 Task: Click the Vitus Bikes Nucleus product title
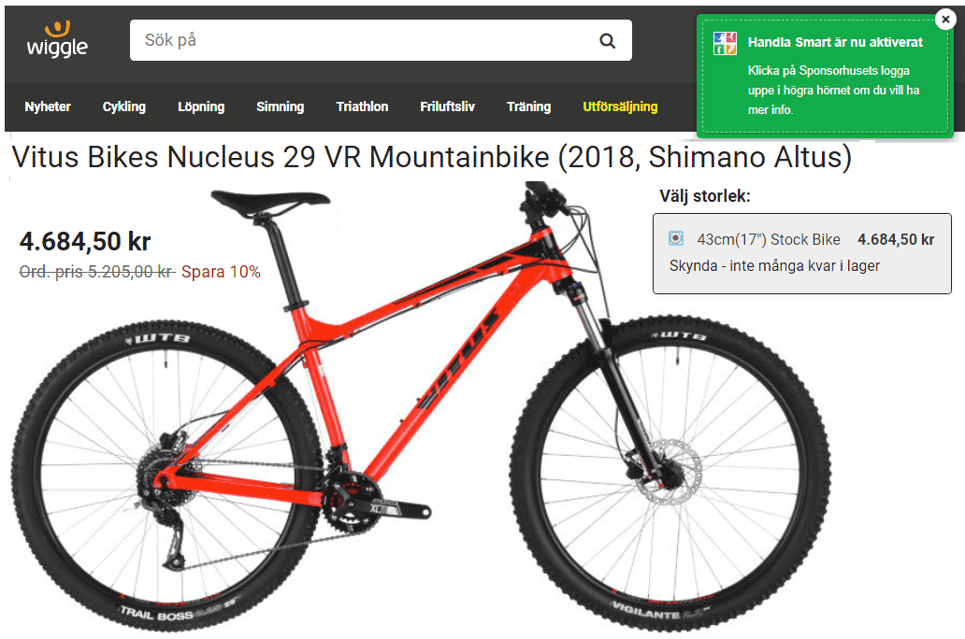coord(431,157)
